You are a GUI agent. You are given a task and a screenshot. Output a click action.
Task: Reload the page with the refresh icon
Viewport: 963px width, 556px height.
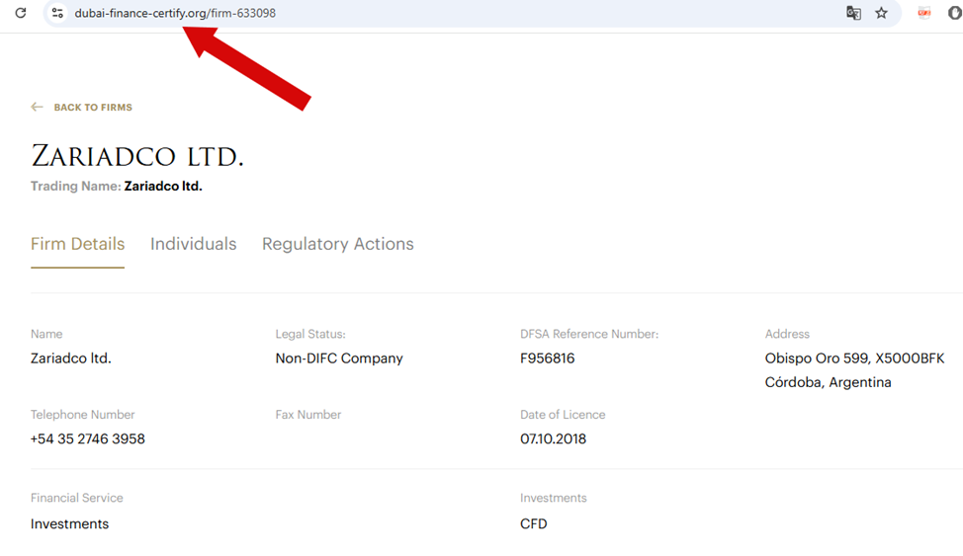pyautogui.click(x=21, y=13)
